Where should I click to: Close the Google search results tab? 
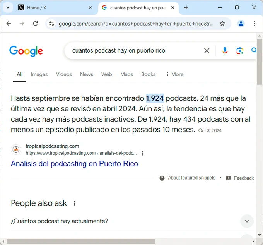tap(173, 8)
